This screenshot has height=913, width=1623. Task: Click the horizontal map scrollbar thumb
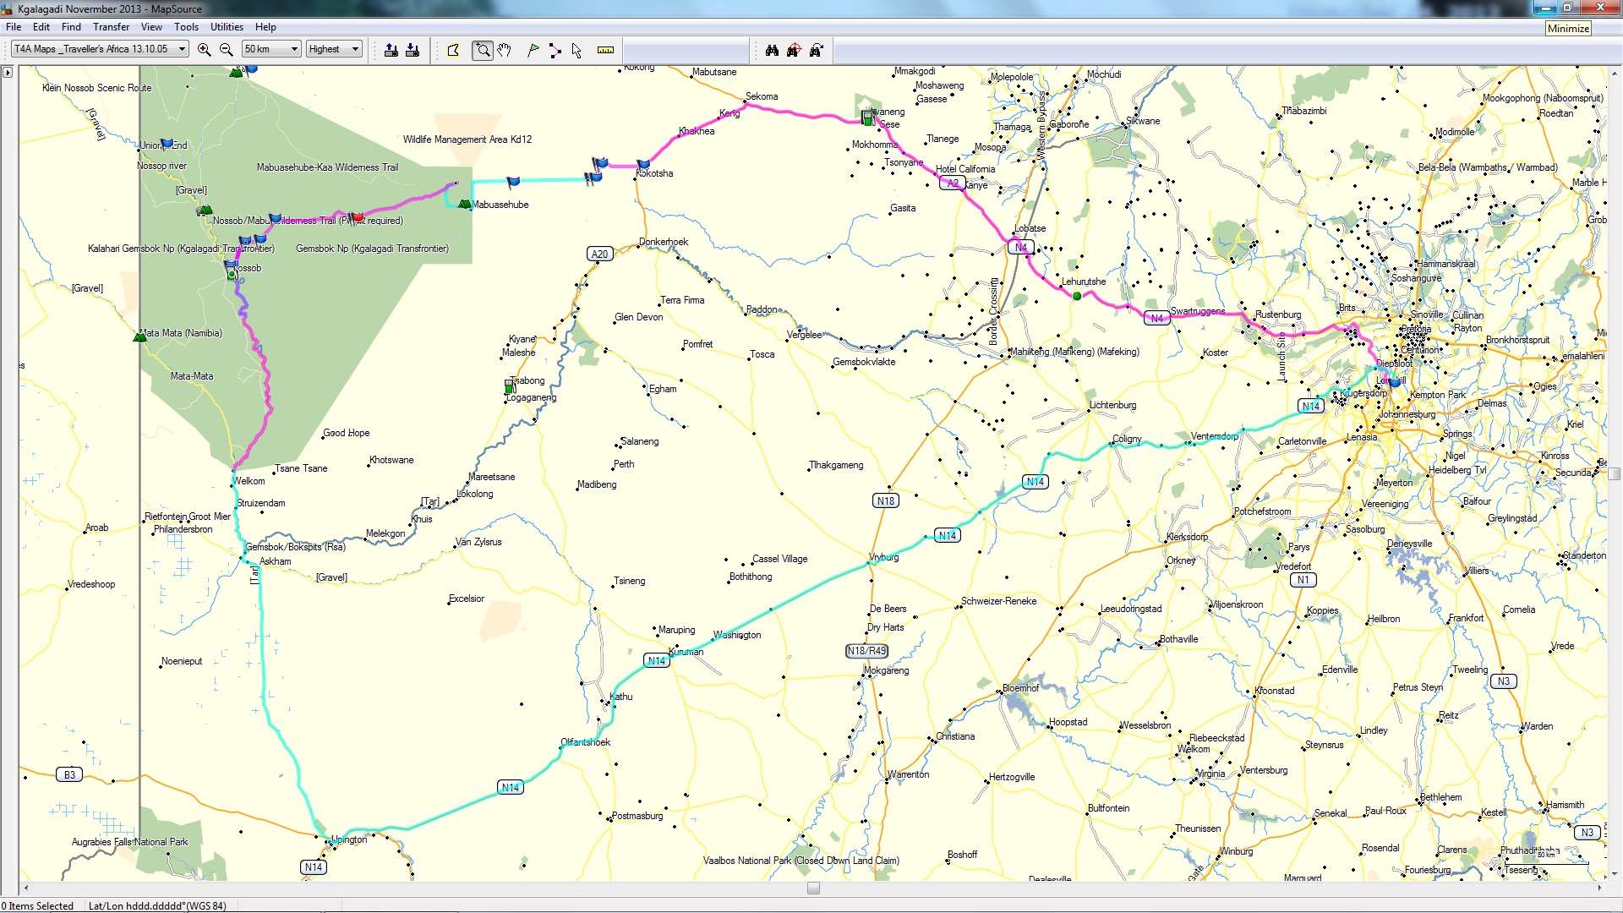click(813, 888)
